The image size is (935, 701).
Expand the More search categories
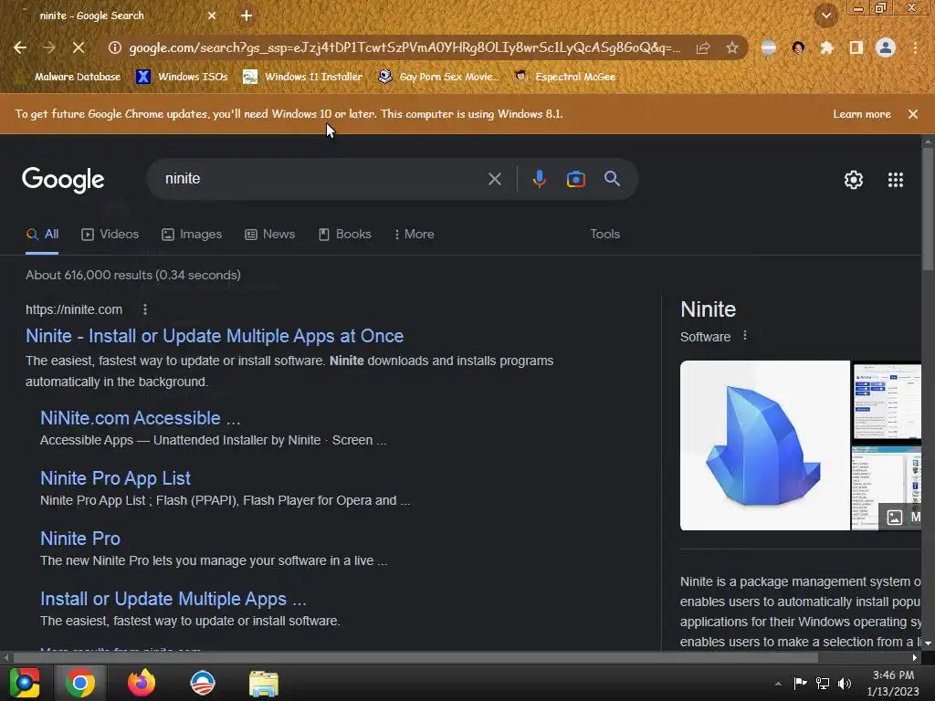point(415,235)
